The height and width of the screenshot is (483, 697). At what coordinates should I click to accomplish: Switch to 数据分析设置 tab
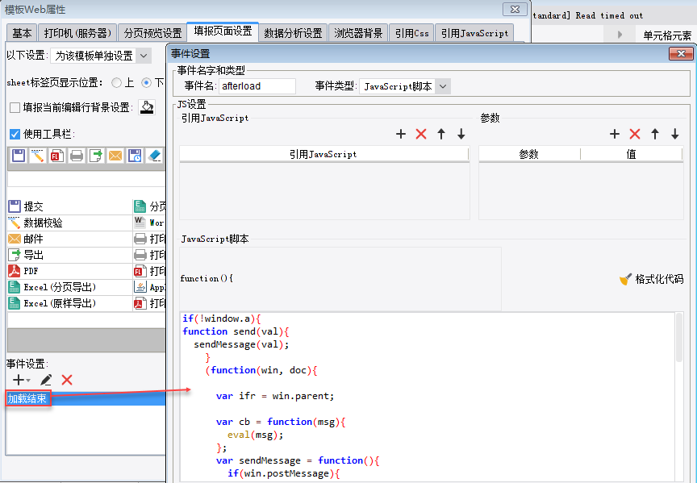click(293, 33)
